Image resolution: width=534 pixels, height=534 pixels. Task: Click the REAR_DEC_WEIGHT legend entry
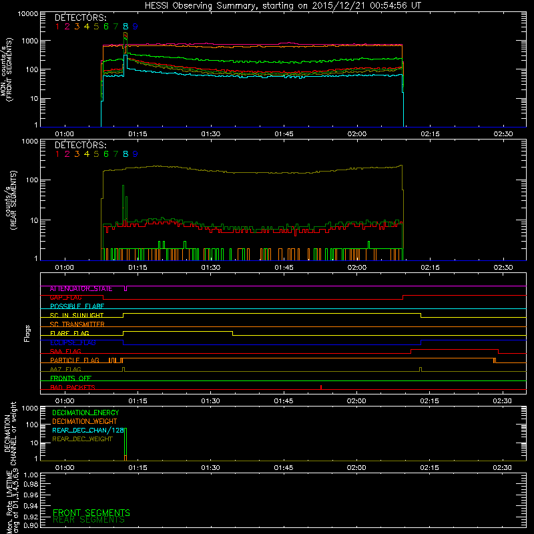point(82,439)
